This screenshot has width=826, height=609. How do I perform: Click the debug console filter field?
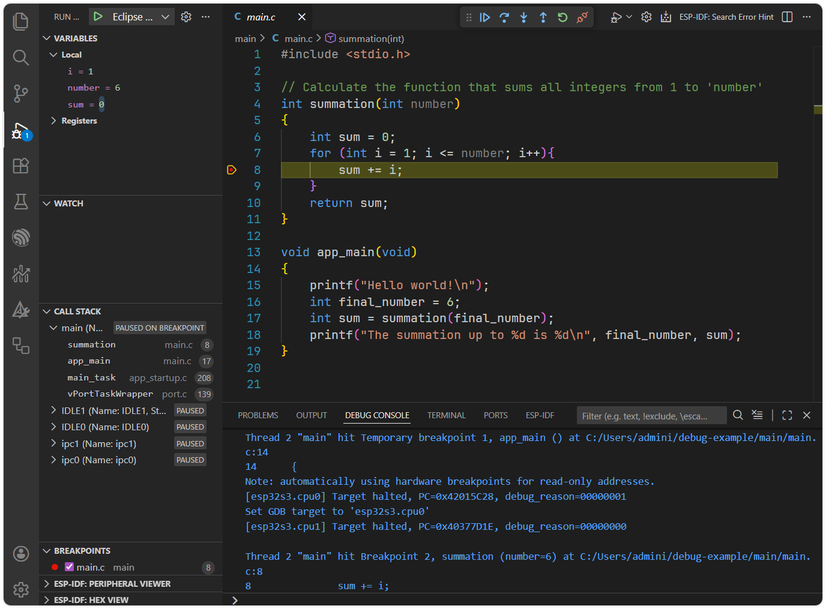click(x=651, y=415)
